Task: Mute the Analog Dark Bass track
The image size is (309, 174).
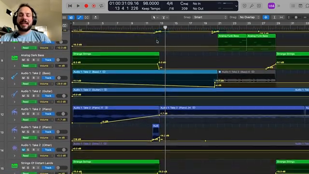Action: tap(23, 60)
